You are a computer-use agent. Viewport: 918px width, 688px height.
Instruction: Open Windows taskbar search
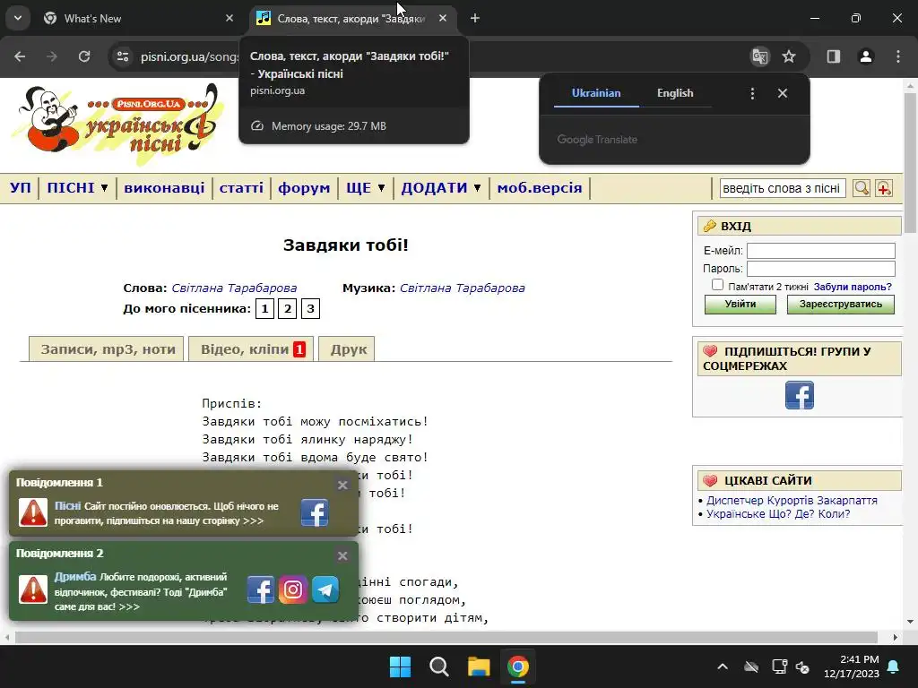tap(439, 666)
